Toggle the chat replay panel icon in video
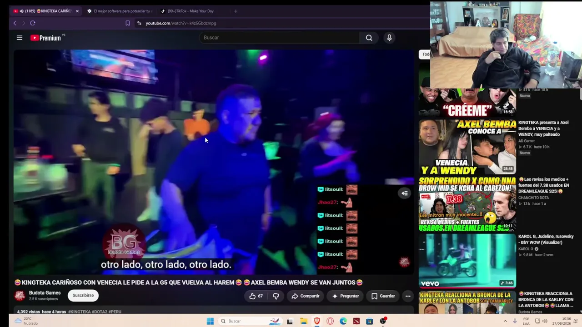The height and width of the screenshot is (327, 582). pos(404,193)
